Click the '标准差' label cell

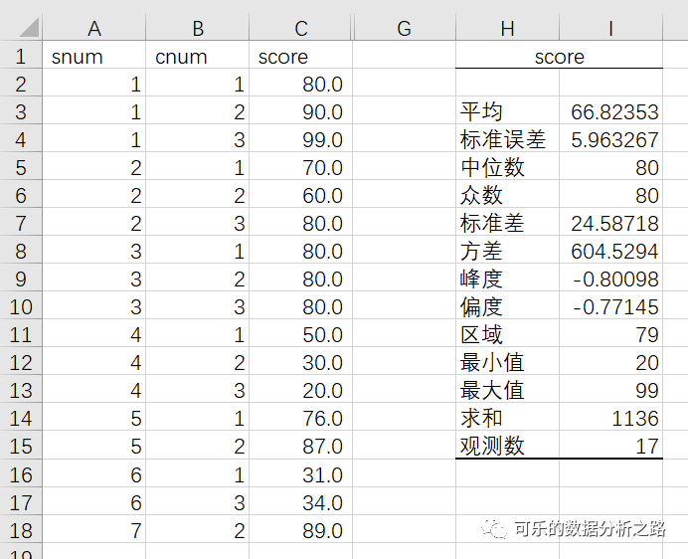click(x=507, y=223)
